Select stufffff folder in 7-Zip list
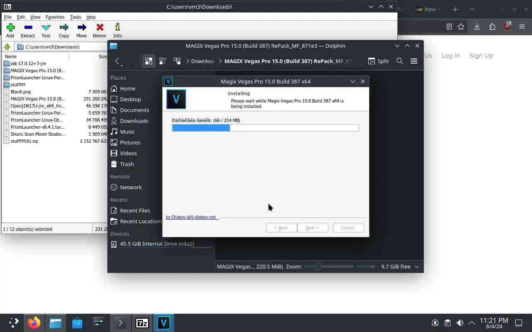 click(18, 85)
